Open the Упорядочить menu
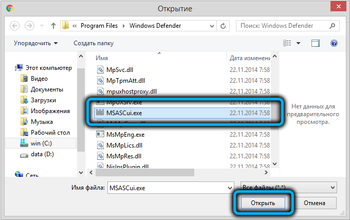This screenshot has width=350, height=220. (35, 43)
